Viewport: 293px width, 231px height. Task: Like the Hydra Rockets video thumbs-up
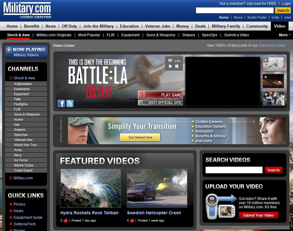(x=66, y=221)
